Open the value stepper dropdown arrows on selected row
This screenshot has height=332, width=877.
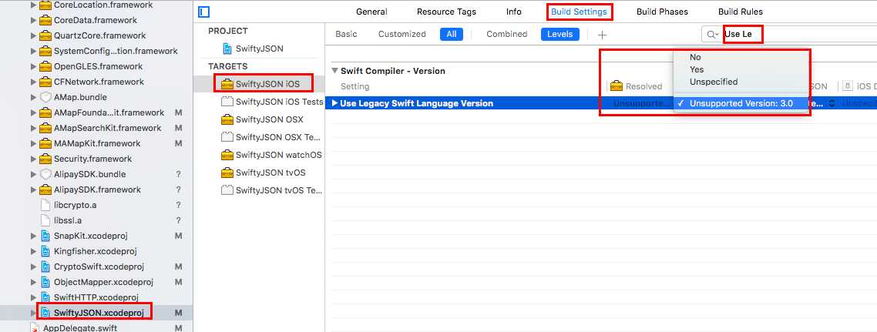click(x=832, y=103)
